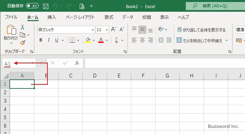The height and width of the screenshot is (134, 245).
Task: Toggle Underline formatting
Action: point(57,40)
